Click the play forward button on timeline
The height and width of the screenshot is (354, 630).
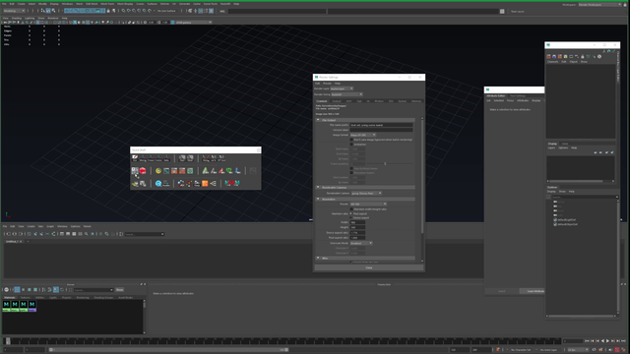coord(607,341)
